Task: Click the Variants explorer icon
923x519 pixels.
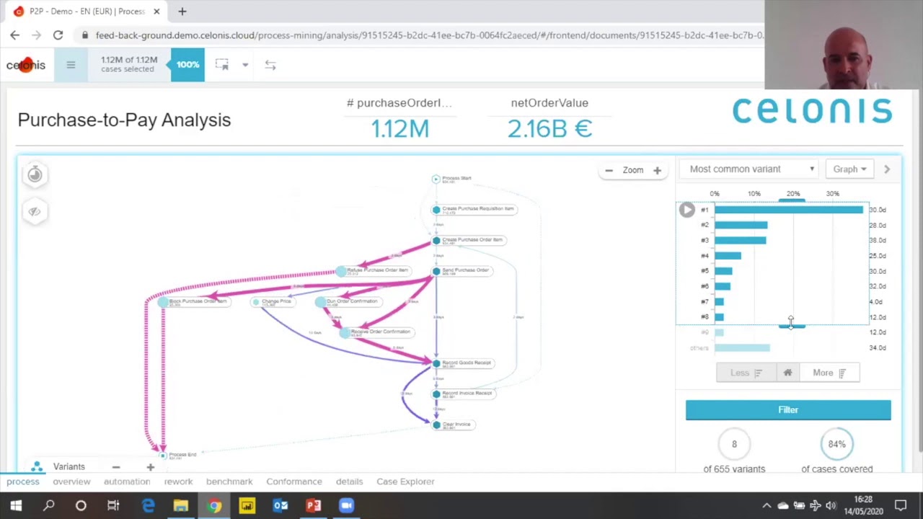Action: pos(37,467)
